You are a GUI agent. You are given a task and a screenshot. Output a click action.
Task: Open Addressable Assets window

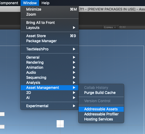(x=101, y=109)
